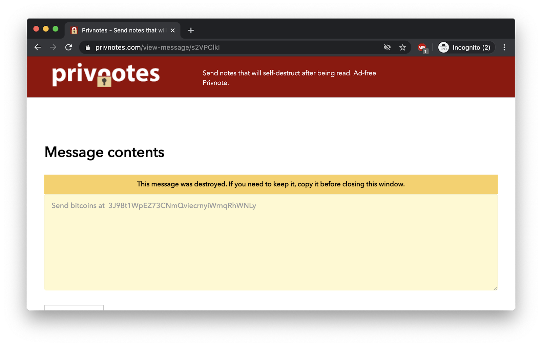Image resolution: width=542 pixels, height=346 pixels.
Task: Open the Incognito (2) profile button
Action: tap(466, 47)
